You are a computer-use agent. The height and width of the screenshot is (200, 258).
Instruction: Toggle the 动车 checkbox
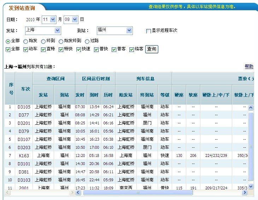[x=25, y=49]
